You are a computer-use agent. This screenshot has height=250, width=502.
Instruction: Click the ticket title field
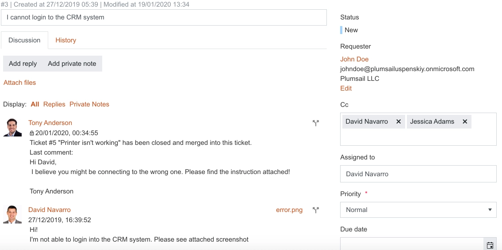(164, 17)
